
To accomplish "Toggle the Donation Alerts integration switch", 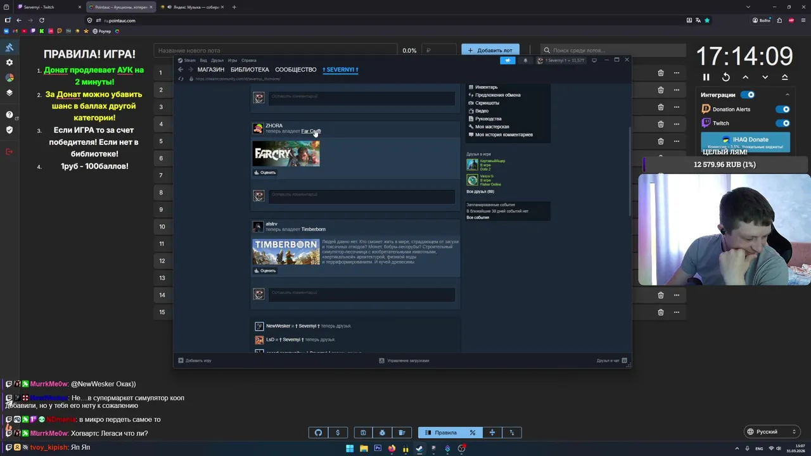I will point(783,109).
